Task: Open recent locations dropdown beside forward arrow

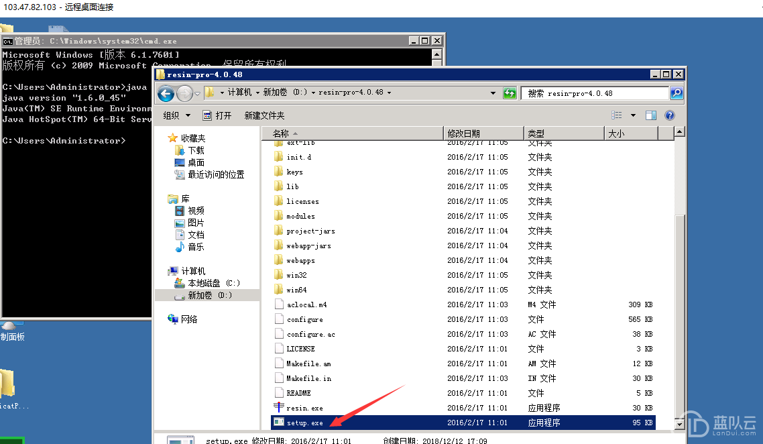Action: (x=197, y=93)
